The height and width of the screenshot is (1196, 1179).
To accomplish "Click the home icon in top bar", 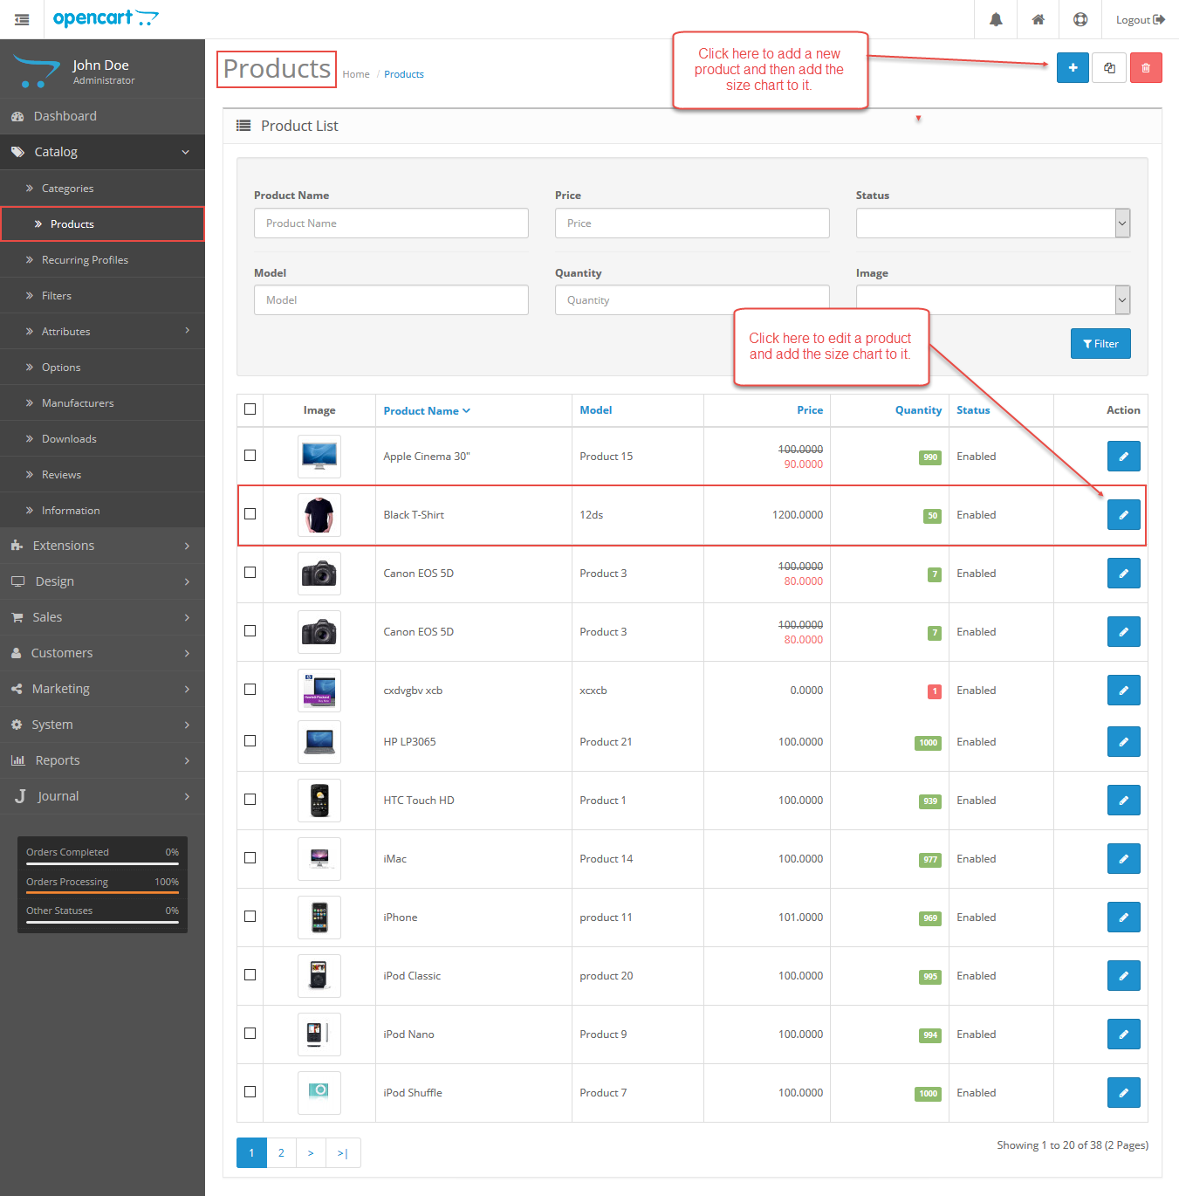I will click(1038, 19).
